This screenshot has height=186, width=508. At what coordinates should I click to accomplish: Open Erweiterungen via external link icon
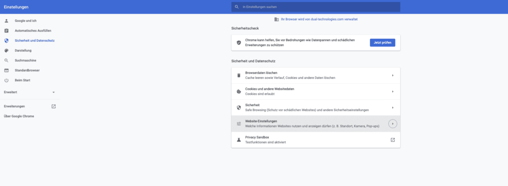click(x=54, y=106)
